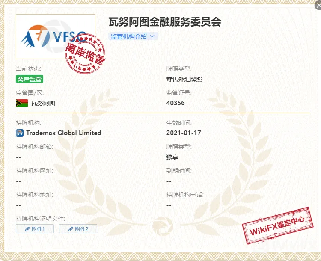Click the 持牌机构电话 label
This screenshot has height=261, width=321.
(x=185, y=195)
